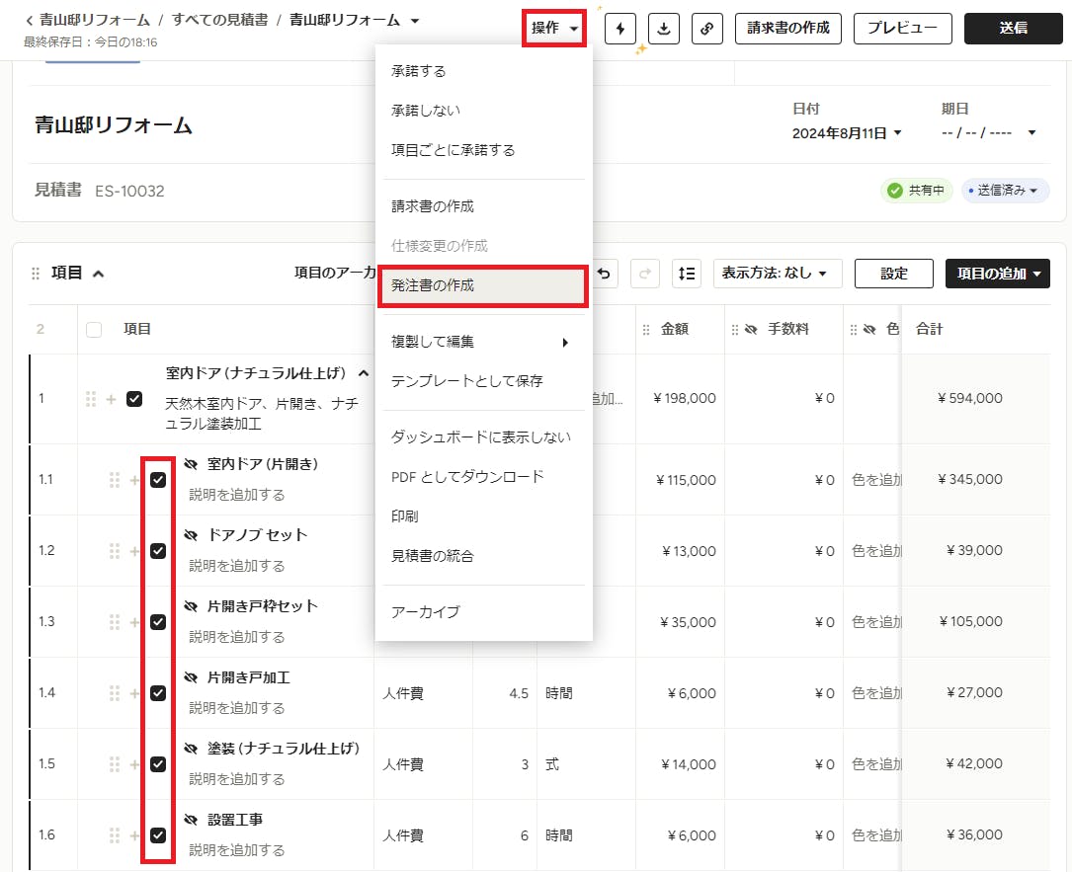Toggle hidden-eye icon on ドアノブ セット
The height and width of the screenshot is (872, 1072).
191,536
